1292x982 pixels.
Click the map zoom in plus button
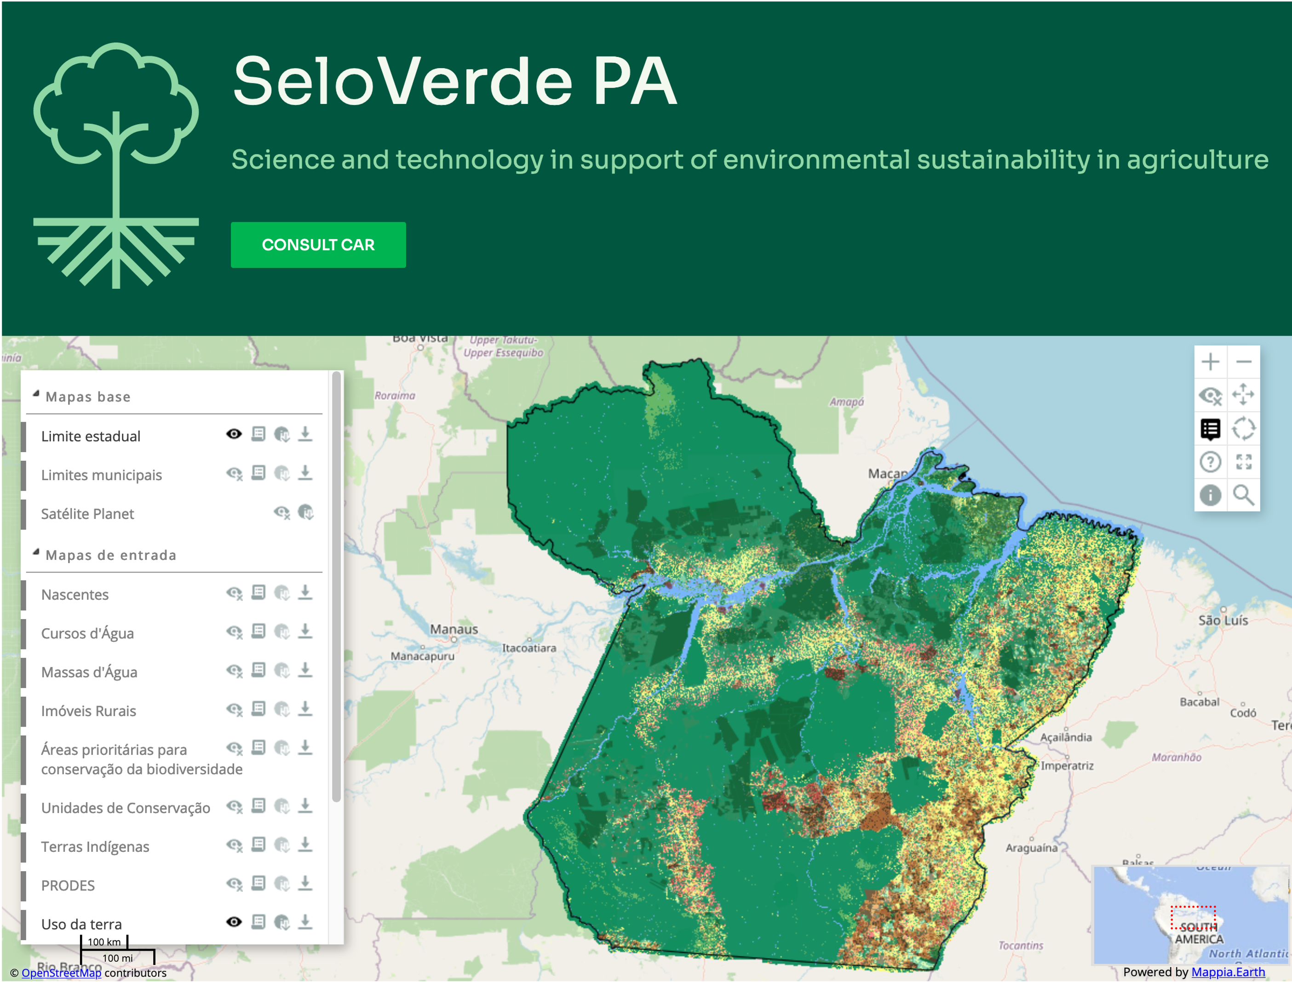pyautogui.click(x=1210, y=362)
